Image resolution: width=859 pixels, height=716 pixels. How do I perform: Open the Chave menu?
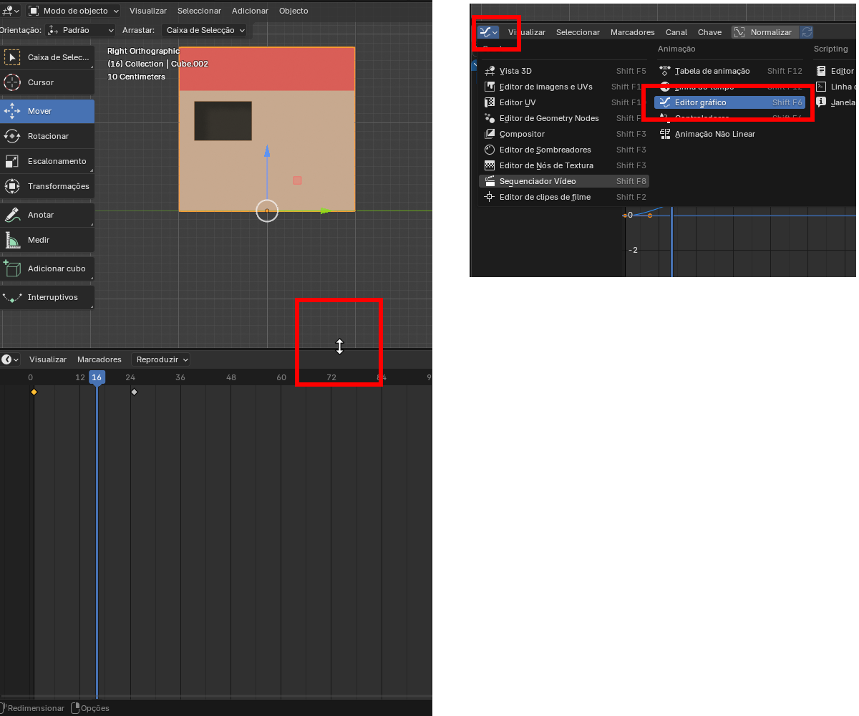point(710,32)
